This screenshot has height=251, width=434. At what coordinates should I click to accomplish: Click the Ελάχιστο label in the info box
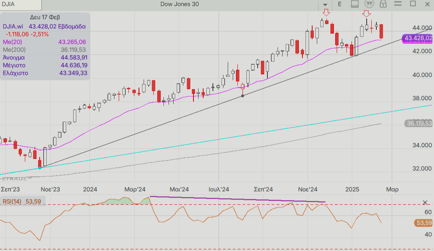16,73
